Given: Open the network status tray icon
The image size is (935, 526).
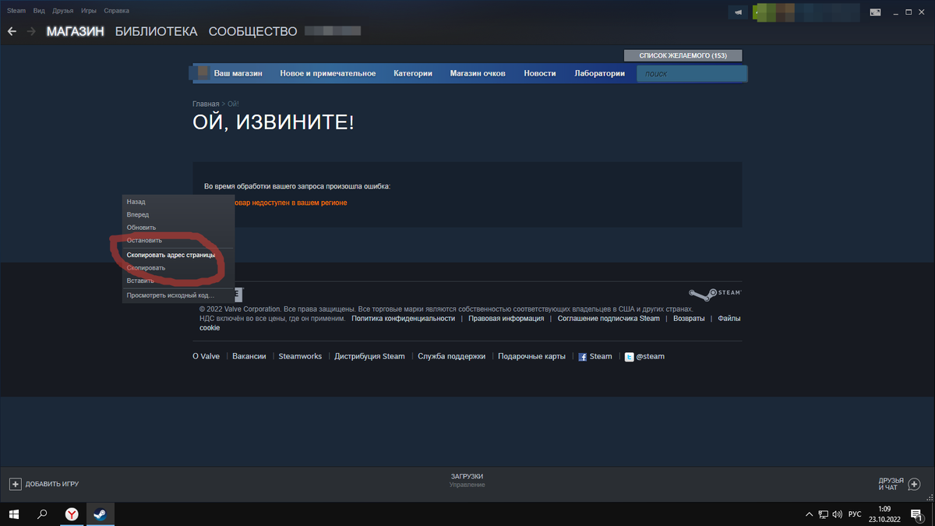Looking at the screenshot, I should (824, 514).
